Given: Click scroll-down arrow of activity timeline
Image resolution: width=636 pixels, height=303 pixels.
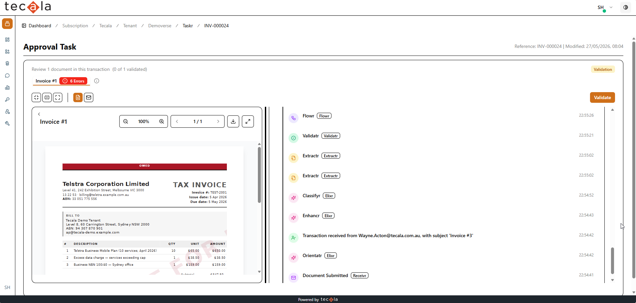Looking at the screenshot, I should click(612, 280).
